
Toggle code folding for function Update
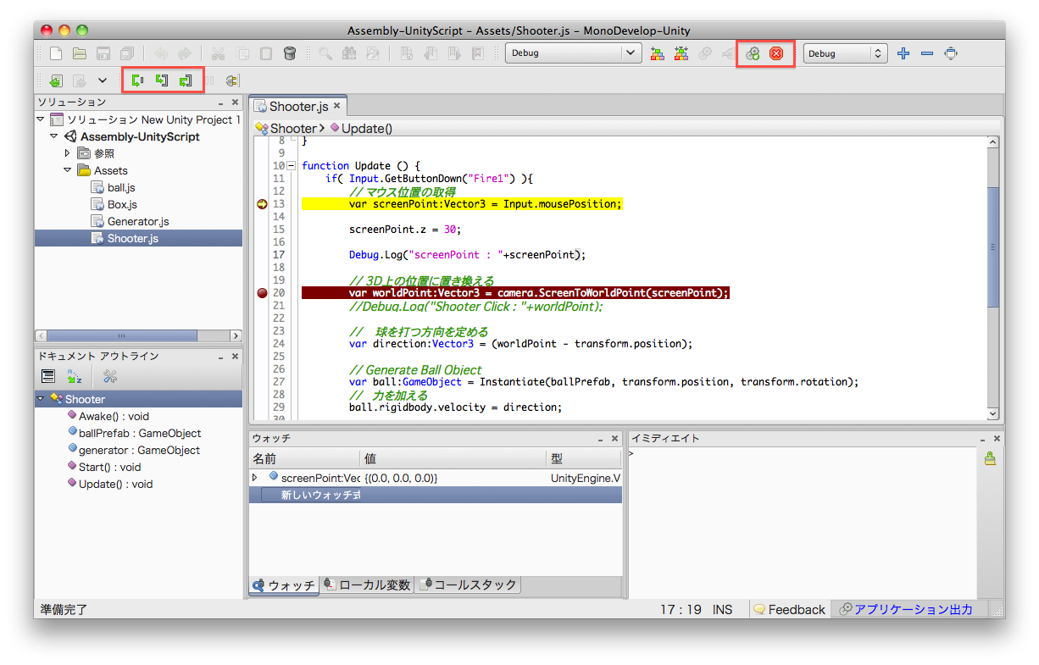(x=292, y=166)
